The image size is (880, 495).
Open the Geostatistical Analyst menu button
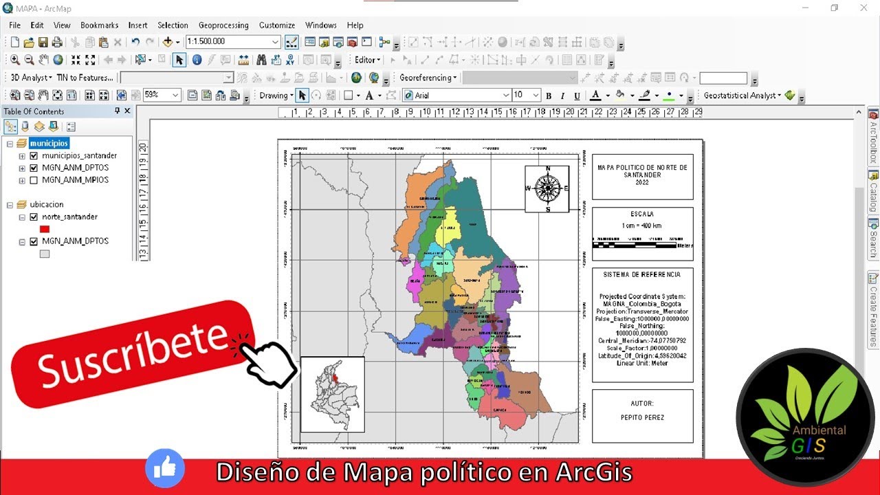pos(742,96)
